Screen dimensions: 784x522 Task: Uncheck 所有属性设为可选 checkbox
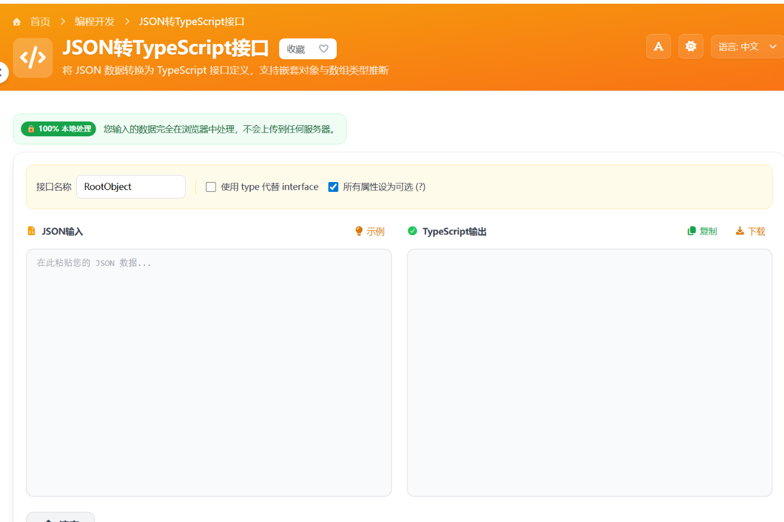tap(333, 187)
